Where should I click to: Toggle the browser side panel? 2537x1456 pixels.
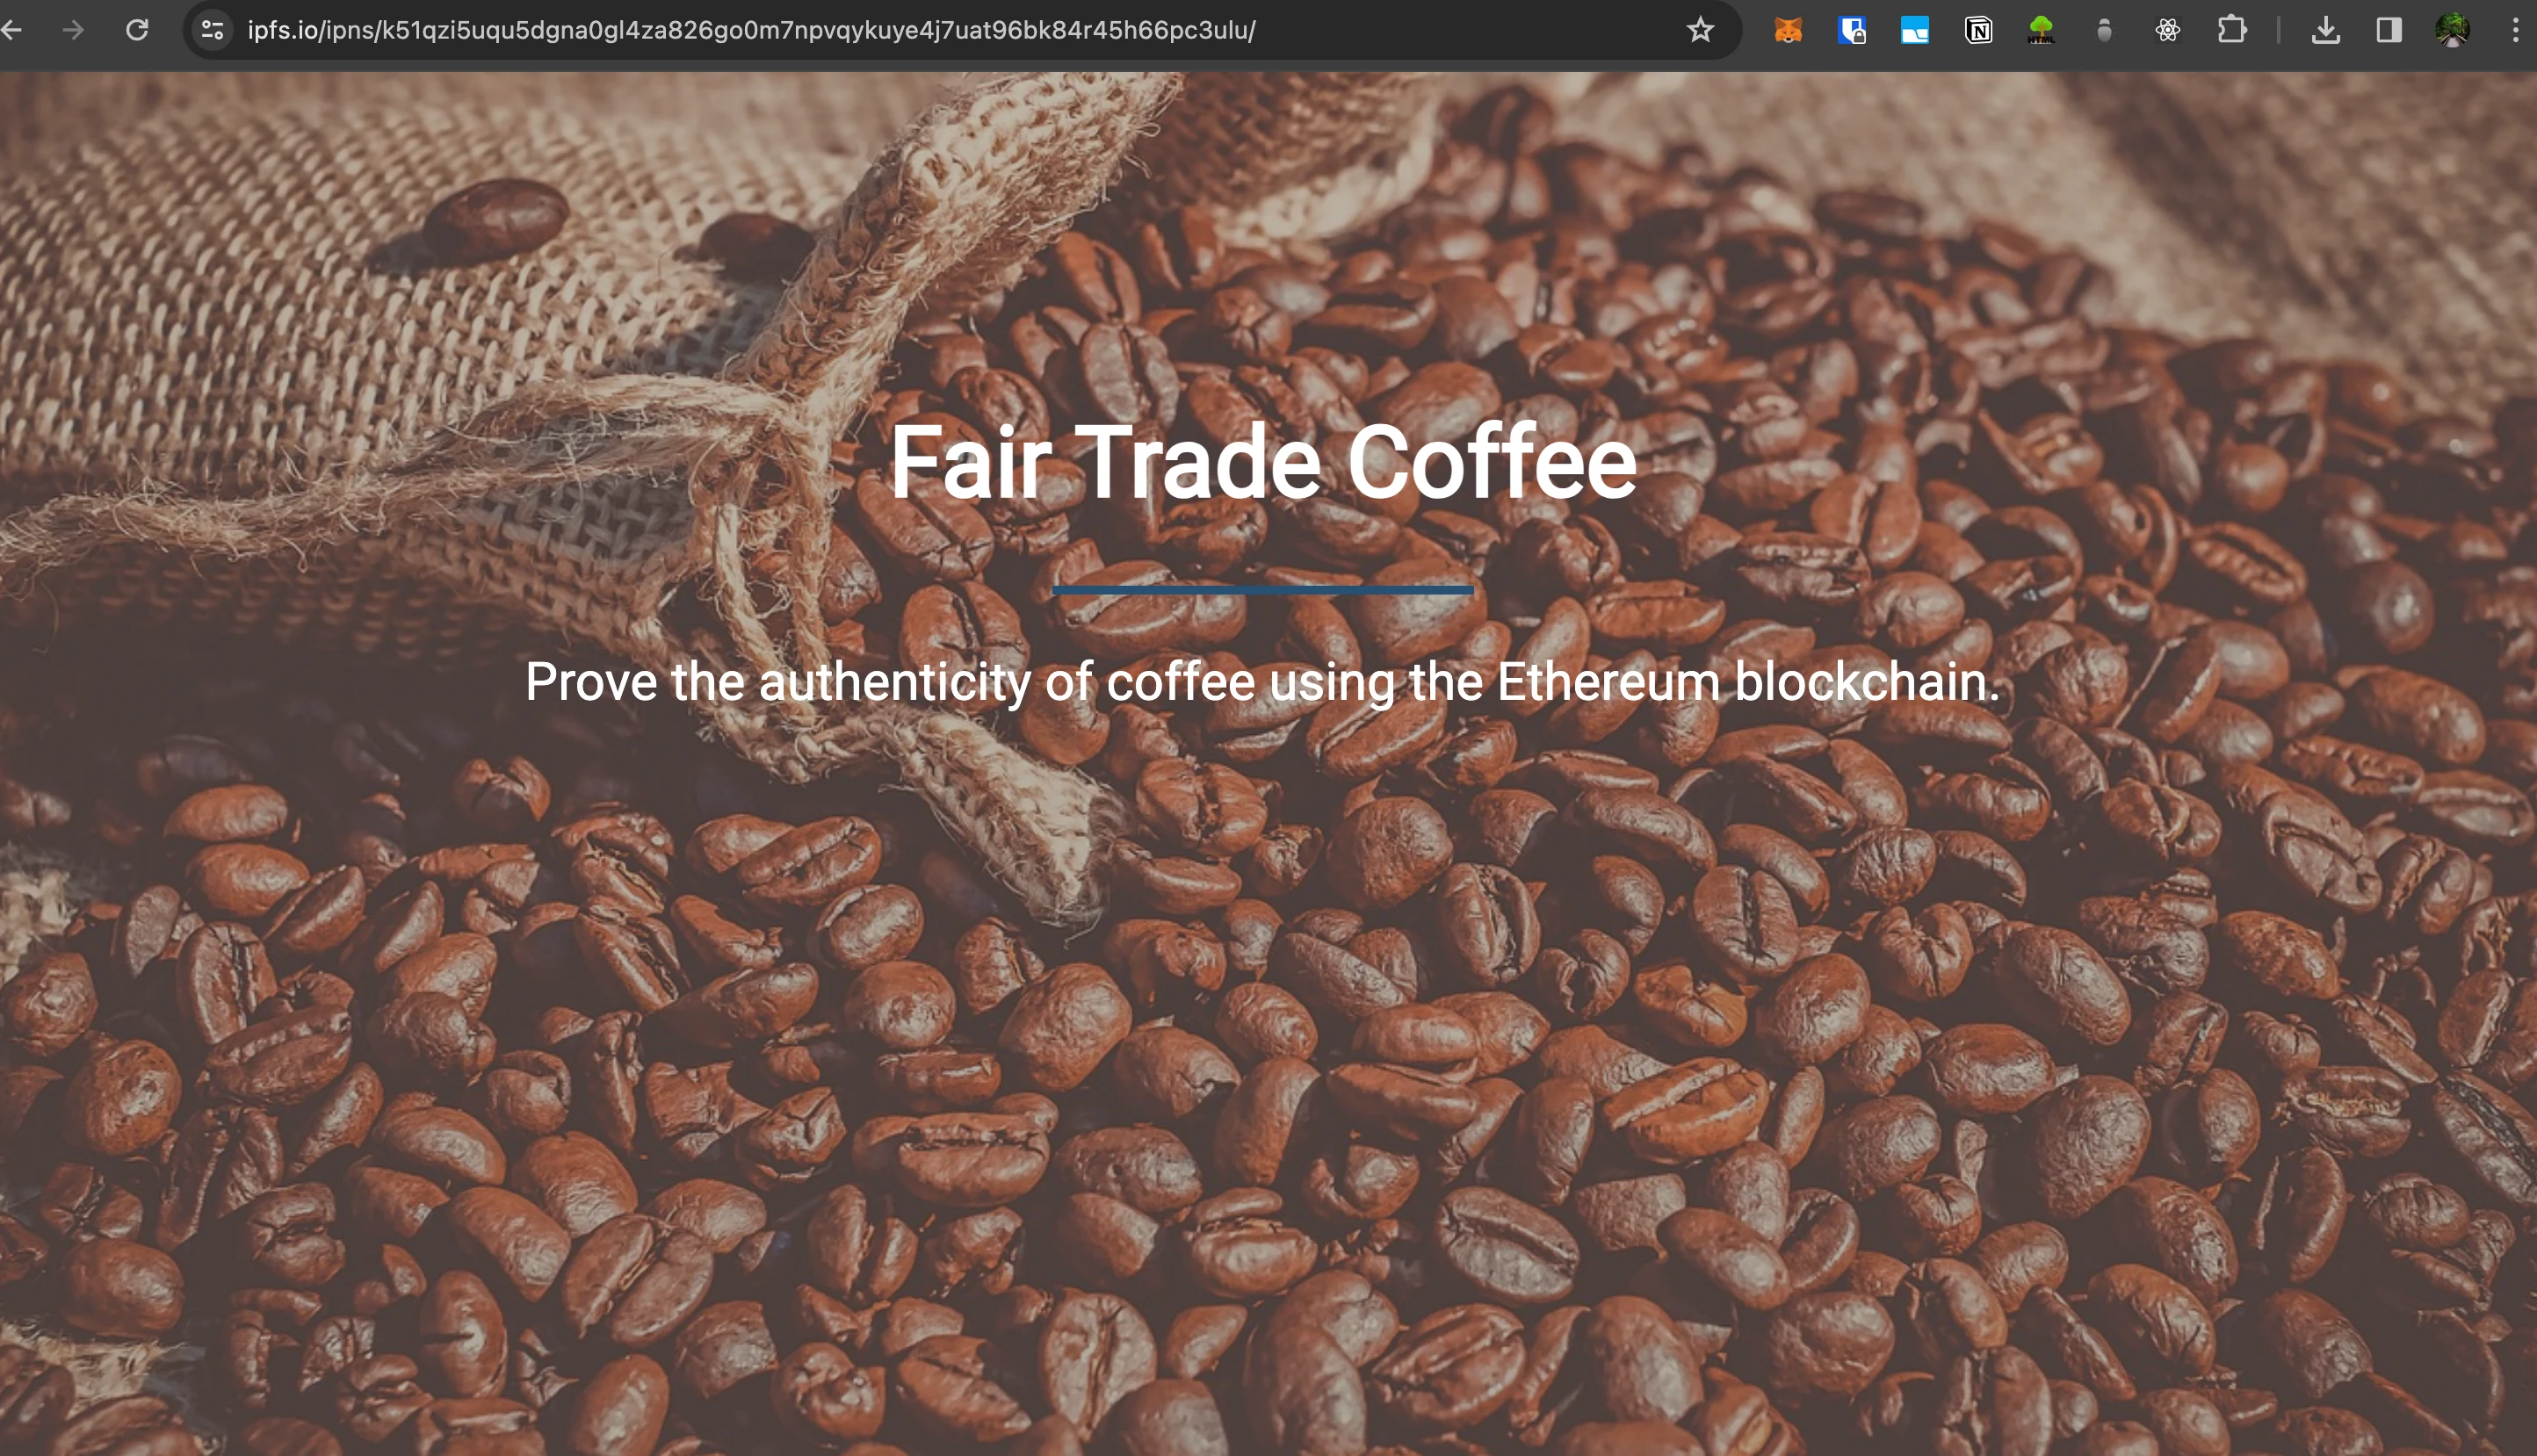(2389, 30)
